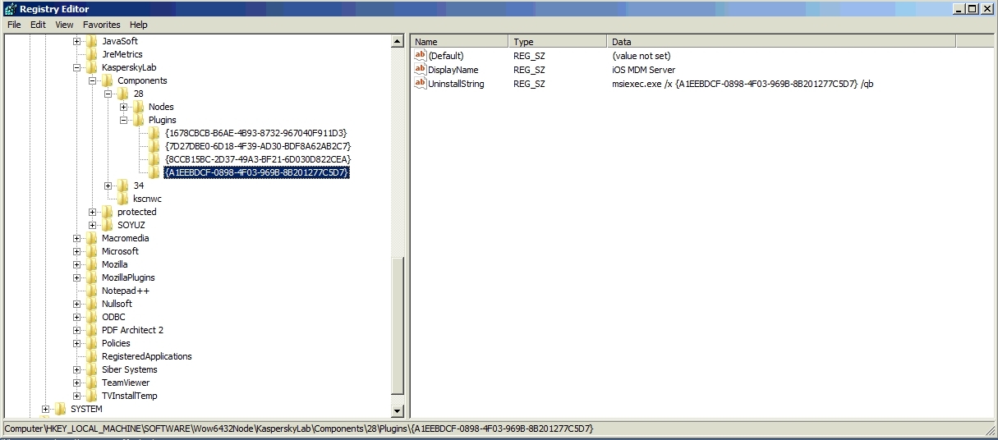The width and height of the screenshot is (998, 440).
Task: Click the JreMetrics folder icon
Action: (x=91, y=54)
